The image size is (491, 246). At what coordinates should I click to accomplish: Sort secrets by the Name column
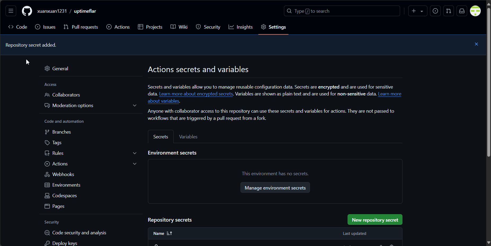(163, 233)
